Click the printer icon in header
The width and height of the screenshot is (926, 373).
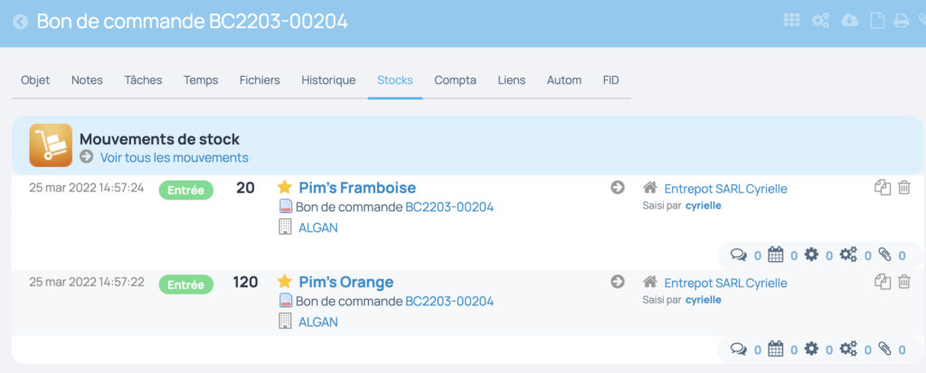click(x=901, y=21)
